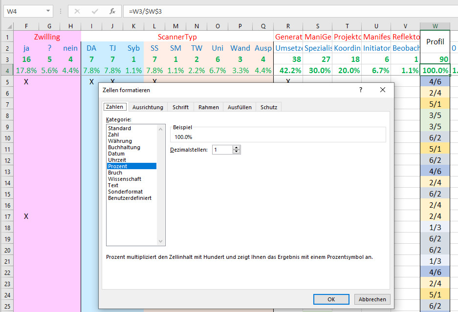Click the insert function fx icon
458x312 pixels.
(x=112, y=11)
